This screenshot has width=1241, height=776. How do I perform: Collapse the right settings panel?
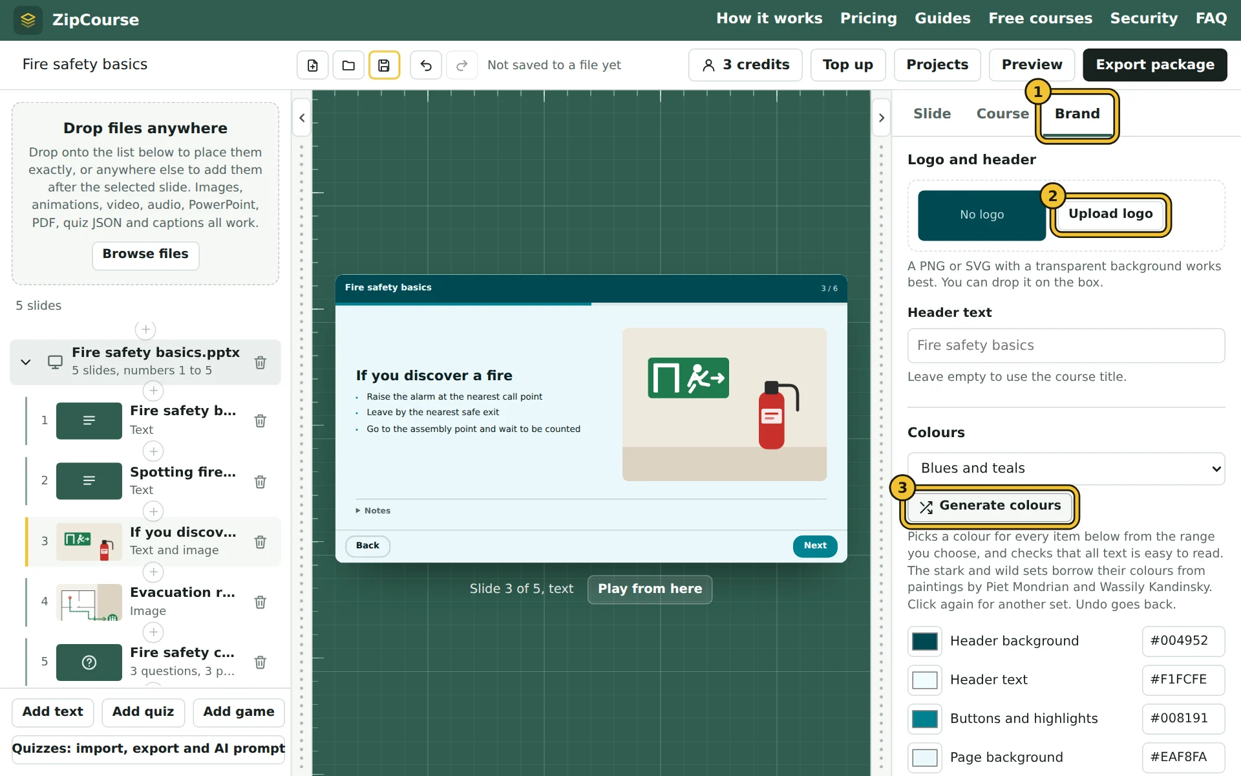pos(882,118)
